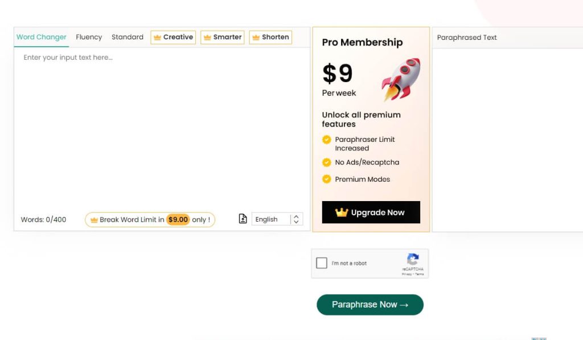Image resolution: width=583 pixels, height=340 pixels.
Task: Click the crown icon in Upgrade Now button
Action: pyautogui.click(x=342, y=212)
